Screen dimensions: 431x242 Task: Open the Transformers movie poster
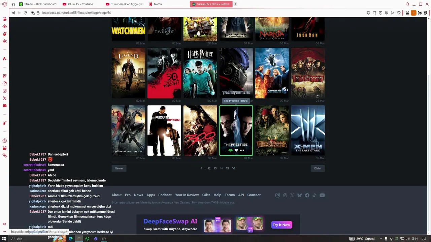[236, 73]
